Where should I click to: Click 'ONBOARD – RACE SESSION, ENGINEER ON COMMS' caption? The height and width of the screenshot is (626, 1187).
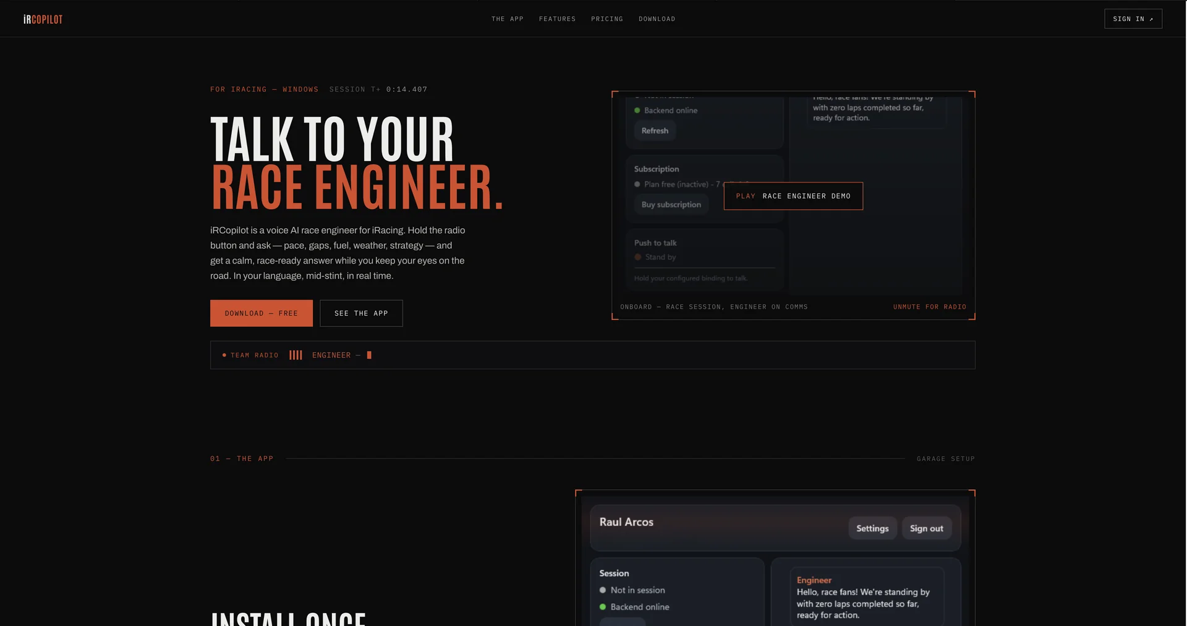click(713, 307)
